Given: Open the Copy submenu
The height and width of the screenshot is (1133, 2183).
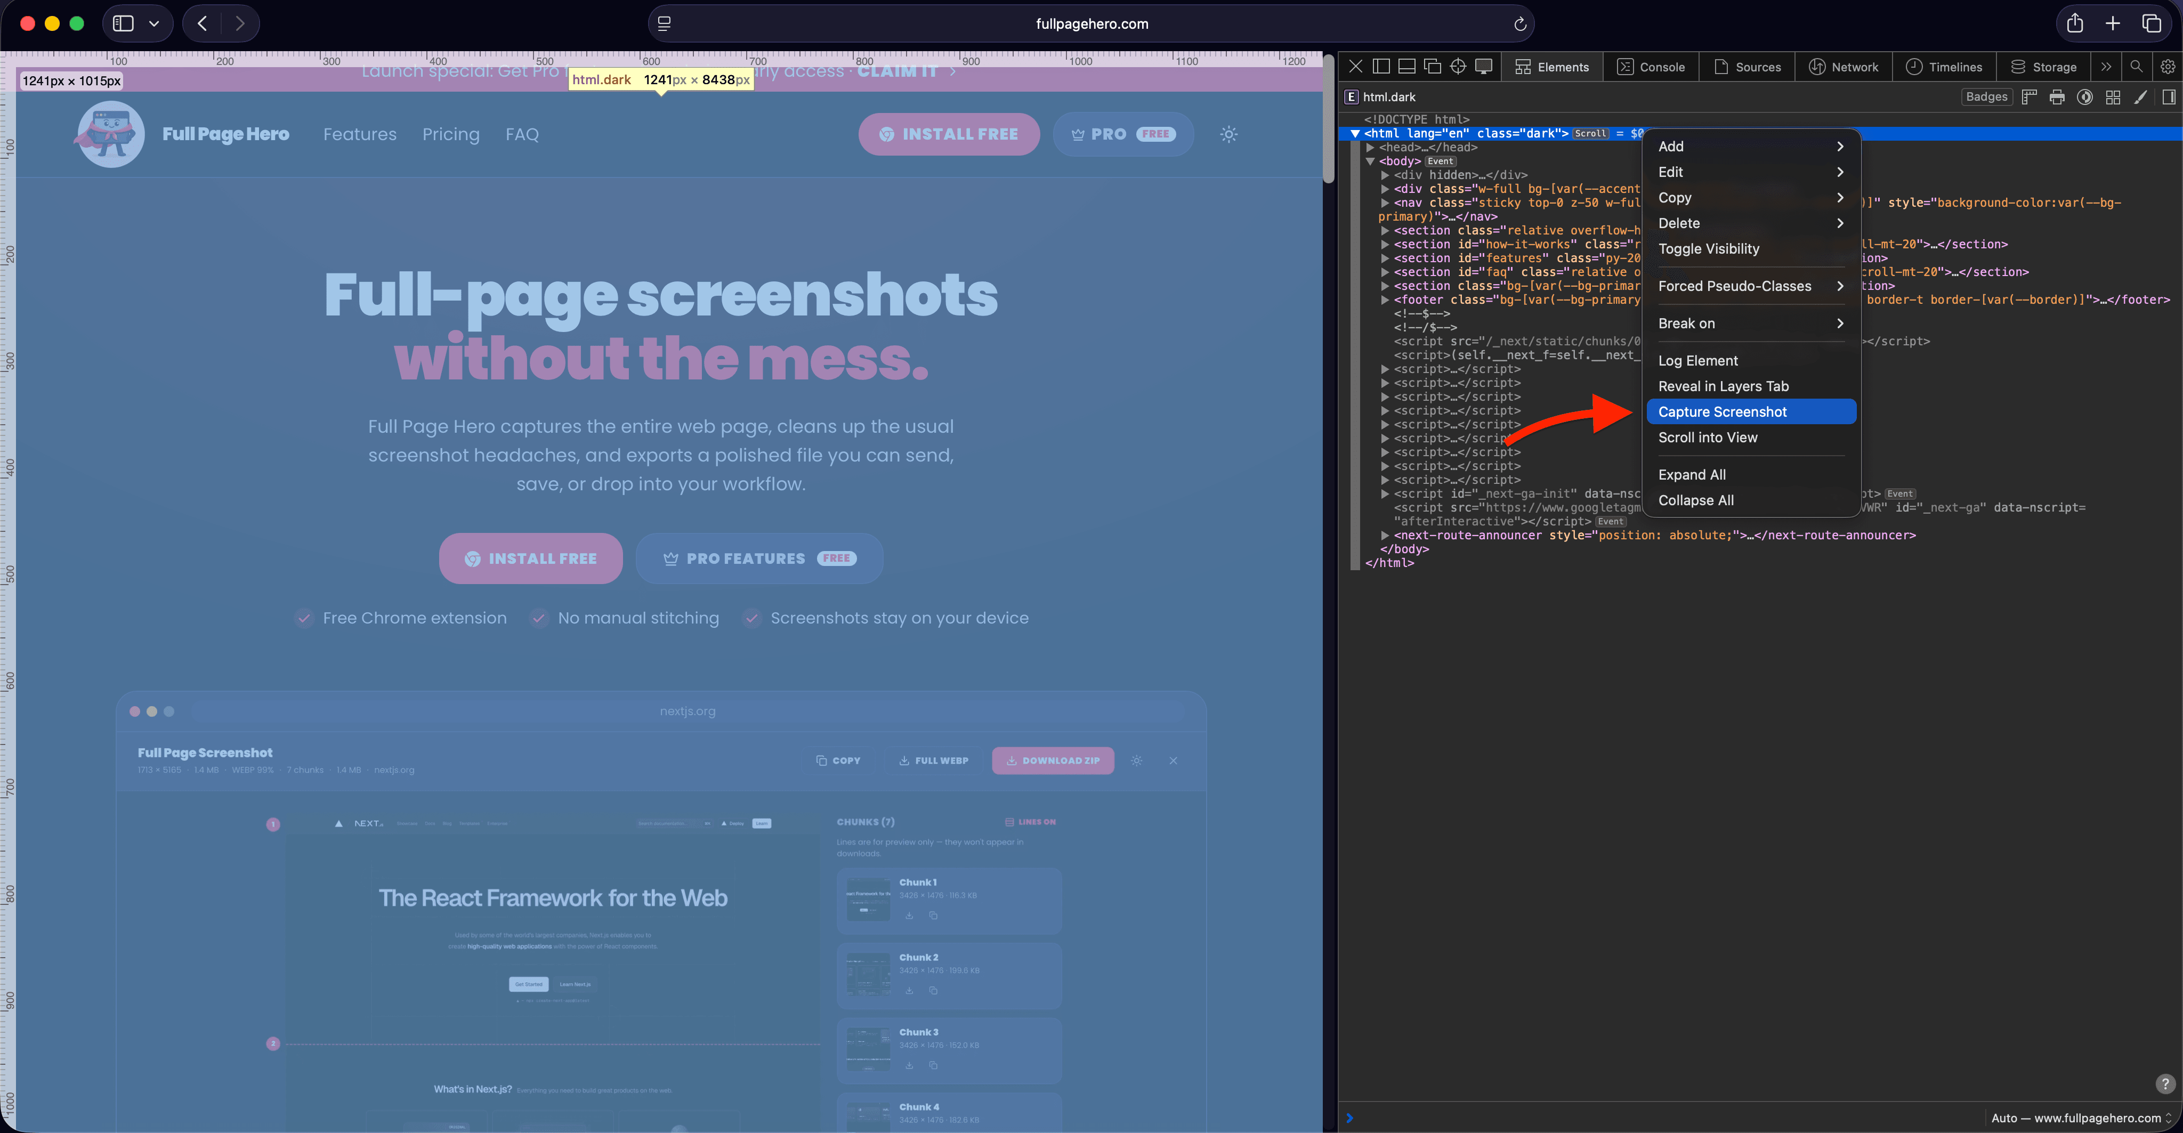Looking at the screenshot, I should [1751, 197].
